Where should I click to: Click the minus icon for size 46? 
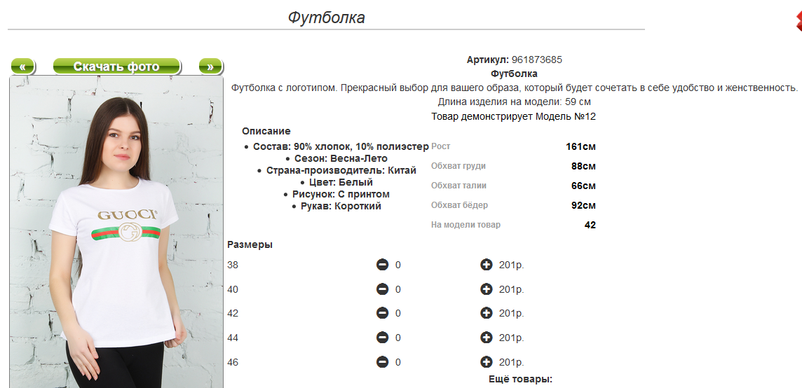382,362
